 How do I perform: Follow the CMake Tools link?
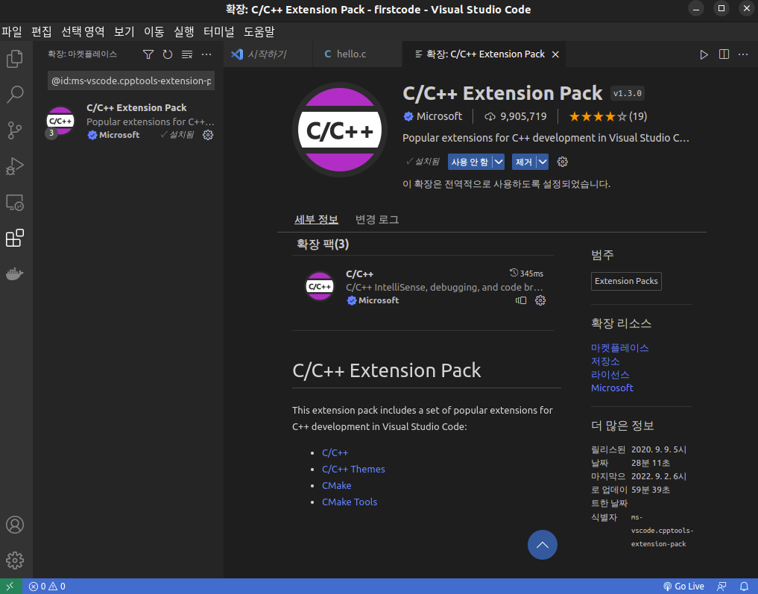click(350, 502)
